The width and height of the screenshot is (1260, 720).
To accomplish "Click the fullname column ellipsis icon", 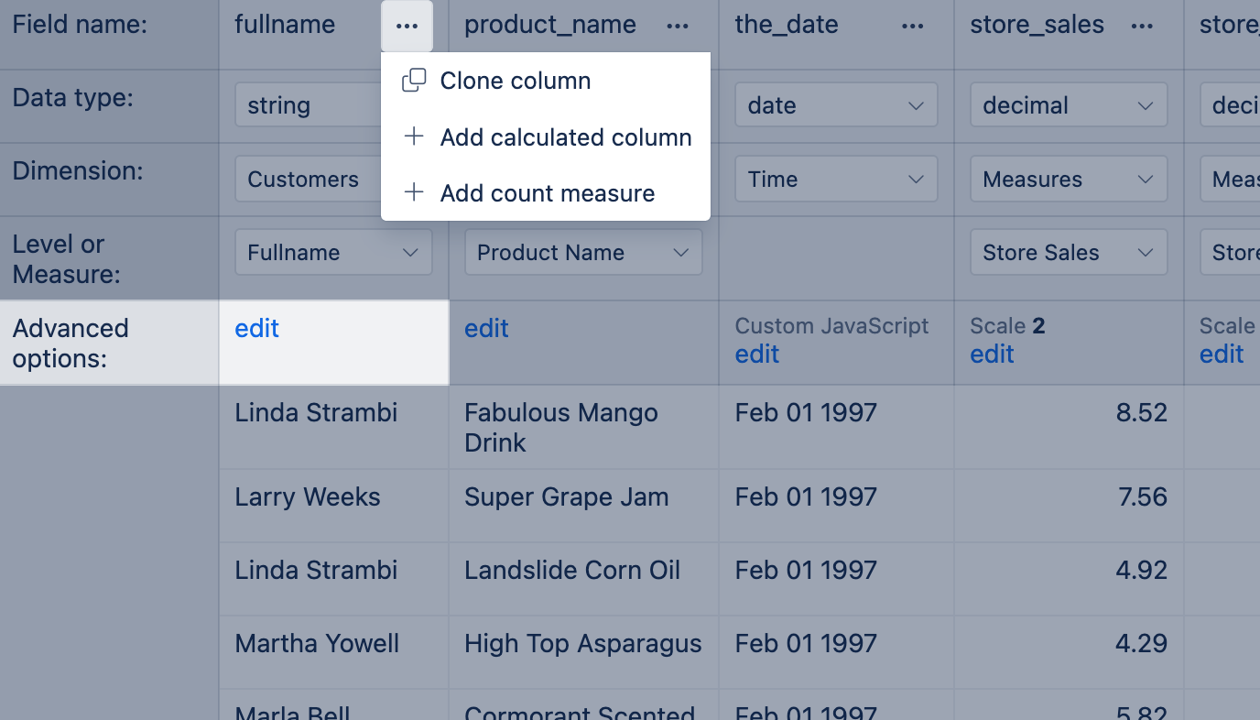I will [x=407, y=27].
